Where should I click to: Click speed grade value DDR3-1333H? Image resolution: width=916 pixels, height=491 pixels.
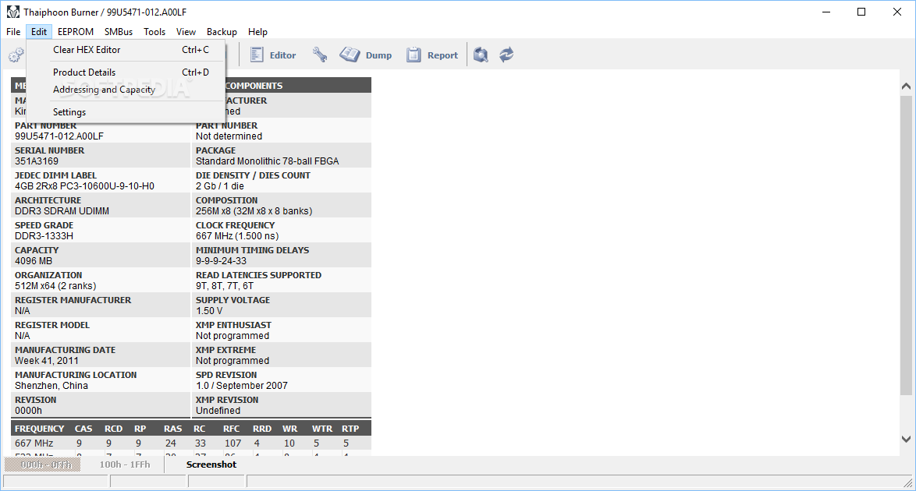[x=44, y=236]
